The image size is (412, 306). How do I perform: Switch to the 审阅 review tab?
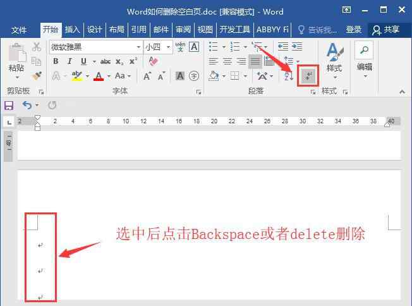pos(183,30)
